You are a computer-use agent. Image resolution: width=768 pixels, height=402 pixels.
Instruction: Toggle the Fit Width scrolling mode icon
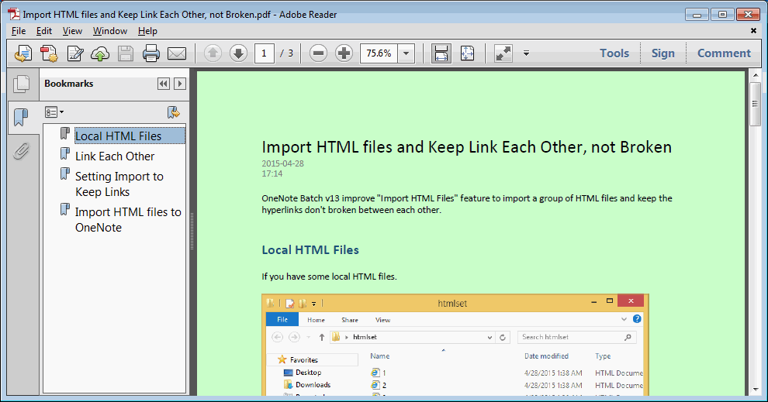pyautogui.click(x=441, y=53)
